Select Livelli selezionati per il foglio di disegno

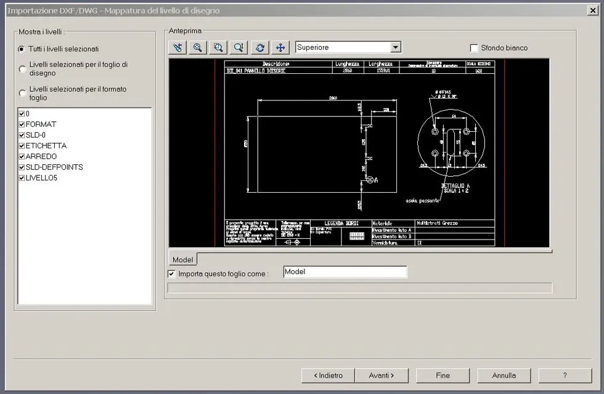click(22, 69)
